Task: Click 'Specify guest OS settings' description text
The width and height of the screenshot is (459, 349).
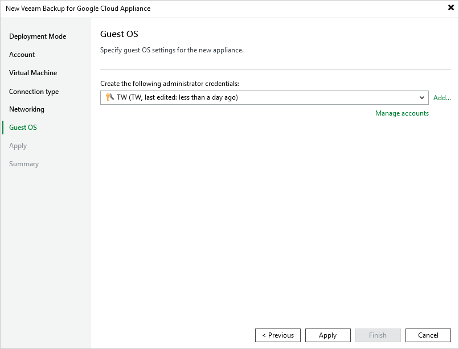Action: pyautogui.click(x=172, y=50)
